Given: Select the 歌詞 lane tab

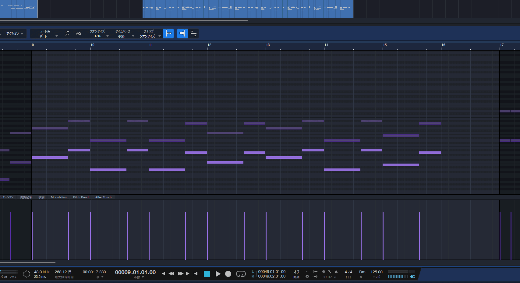Looking at the screenshot, I should tap(41, 197).
